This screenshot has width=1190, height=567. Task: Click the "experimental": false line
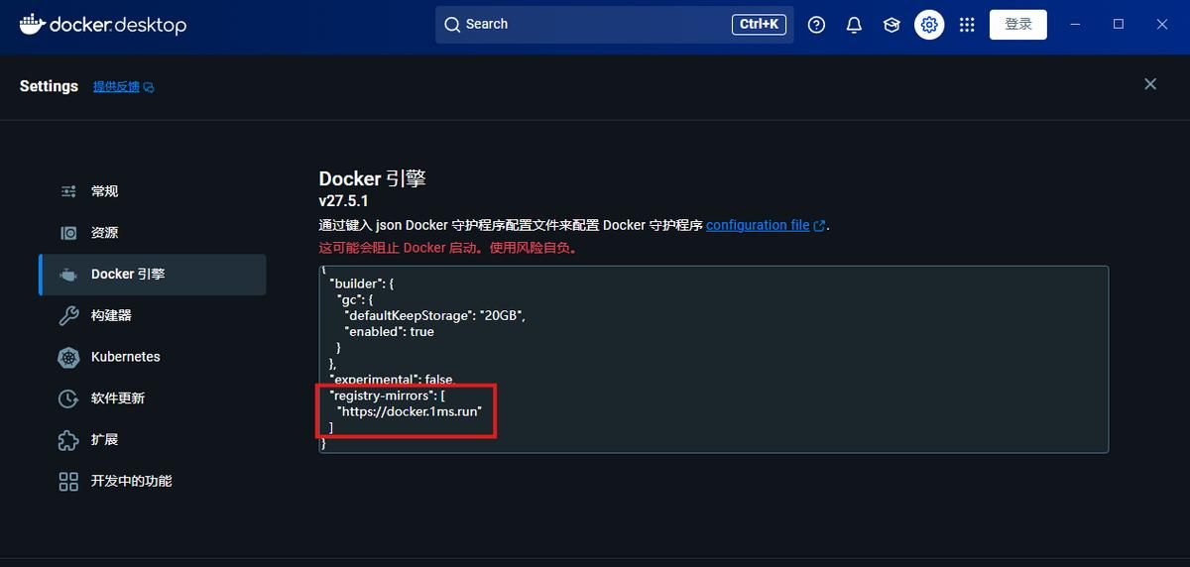click(391, 380)
